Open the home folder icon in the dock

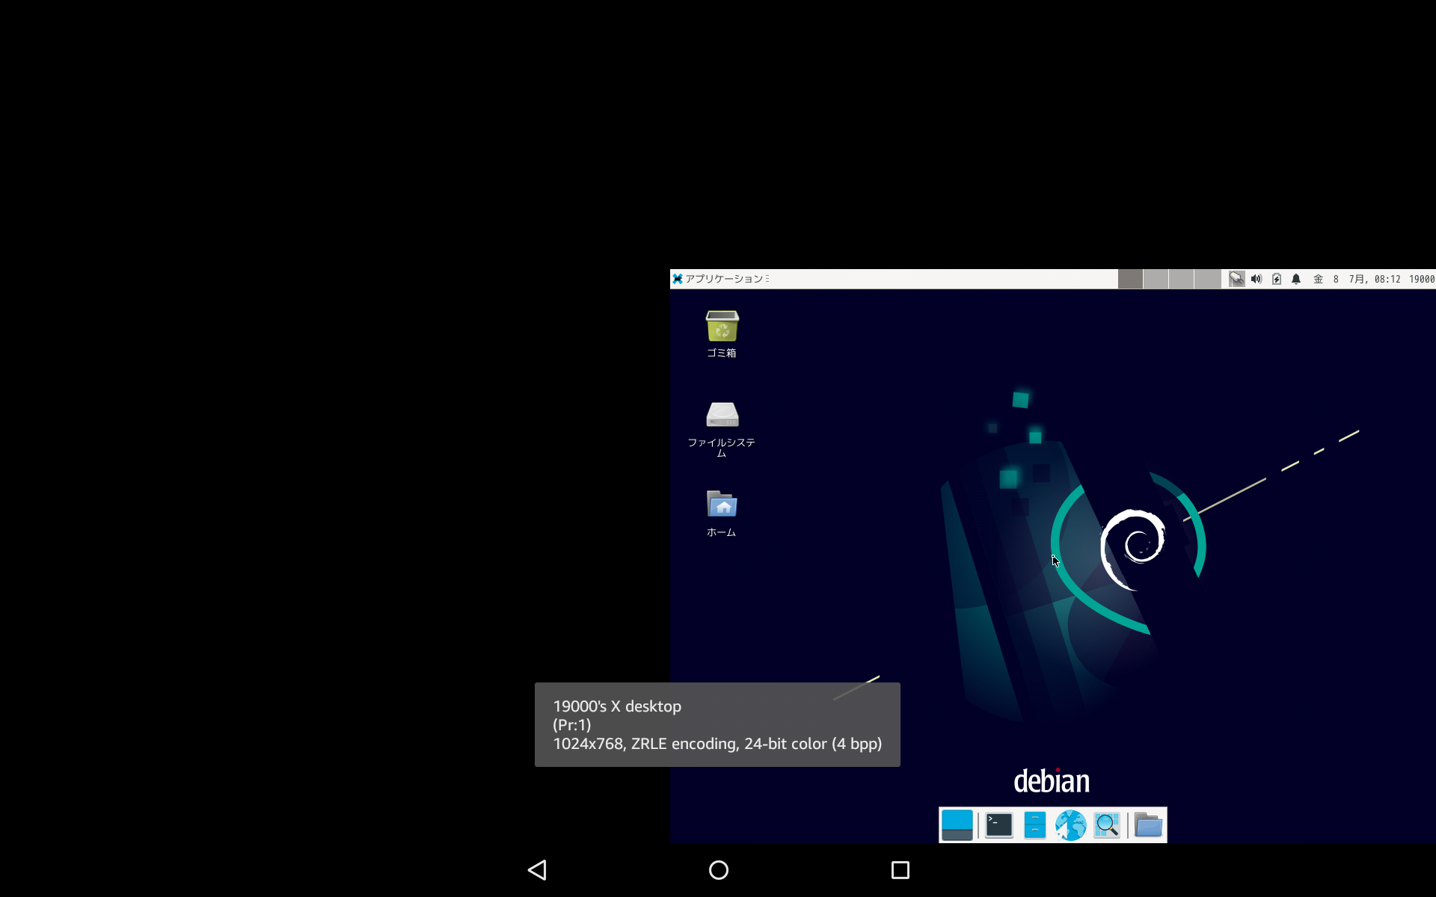[1148, 825]
